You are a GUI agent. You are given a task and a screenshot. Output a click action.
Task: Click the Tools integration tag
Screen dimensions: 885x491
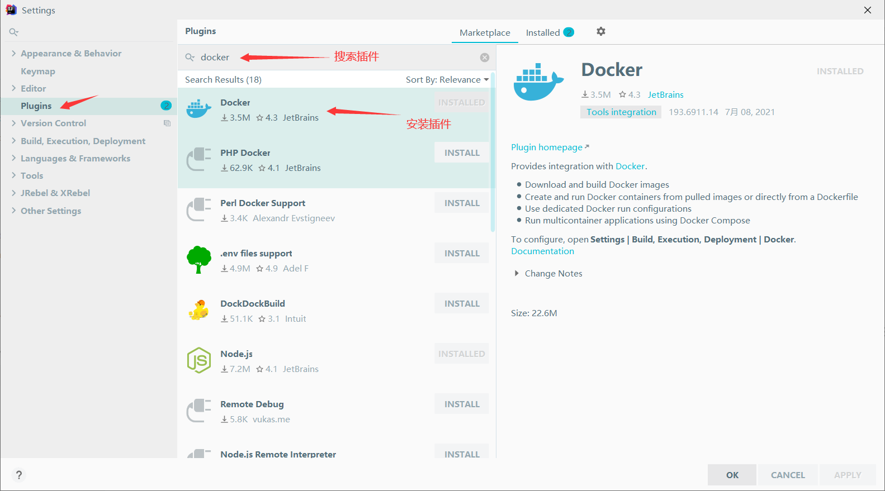[621, 112]
